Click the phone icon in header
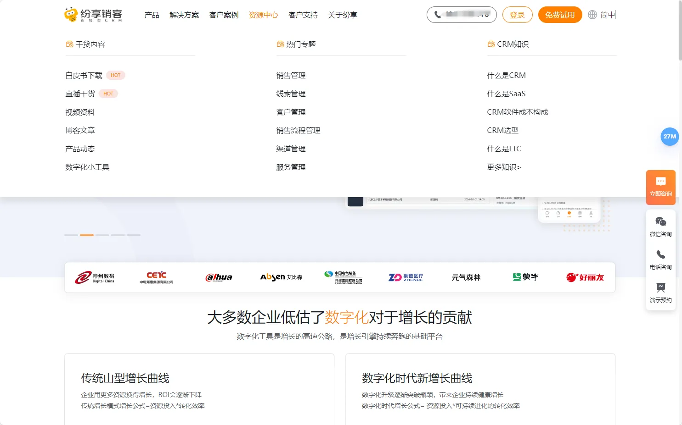Viewport: 682px width, 425px height. [x=438, y=15]
